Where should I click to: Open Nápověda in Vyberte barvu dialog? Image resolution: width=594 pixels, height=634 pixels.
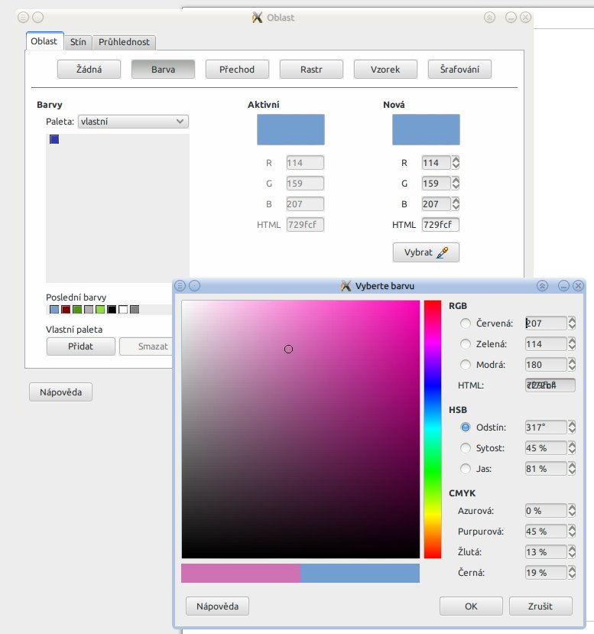[x=217, y=606]
